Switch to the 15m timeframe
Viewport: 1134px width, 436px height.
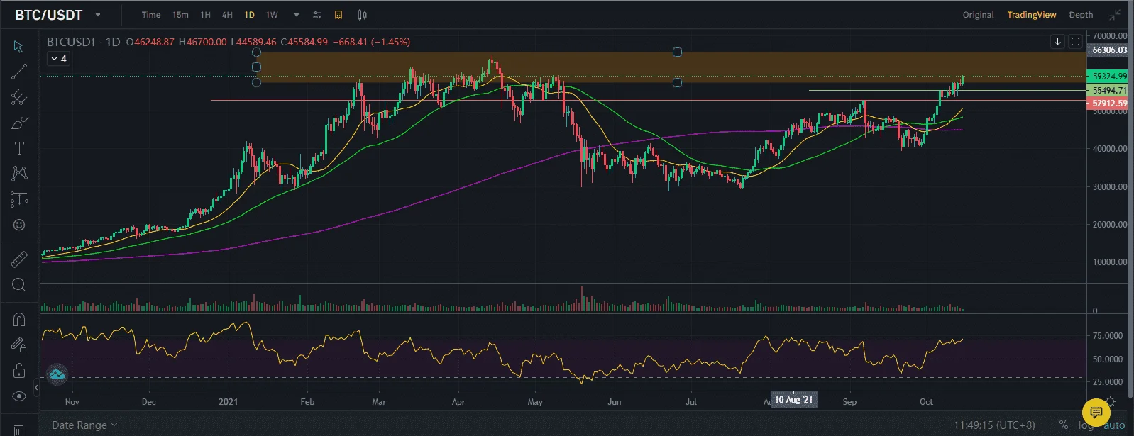click(x=180, y=15)
